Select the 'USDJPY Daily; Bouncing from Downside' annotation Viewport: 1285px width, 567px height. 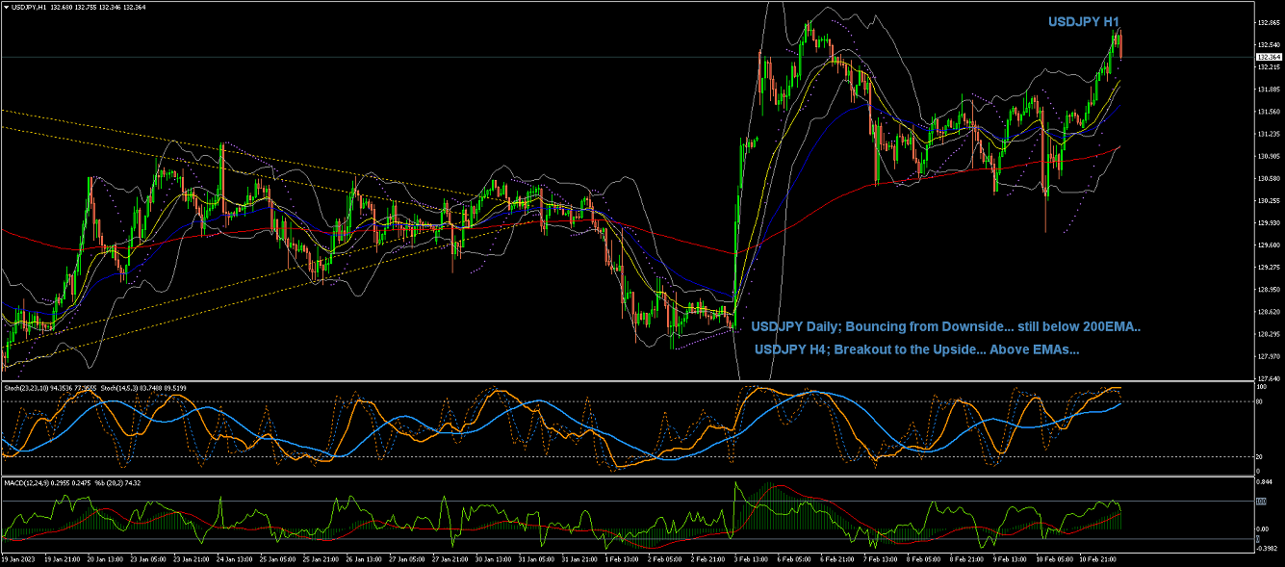coord(945,327)
